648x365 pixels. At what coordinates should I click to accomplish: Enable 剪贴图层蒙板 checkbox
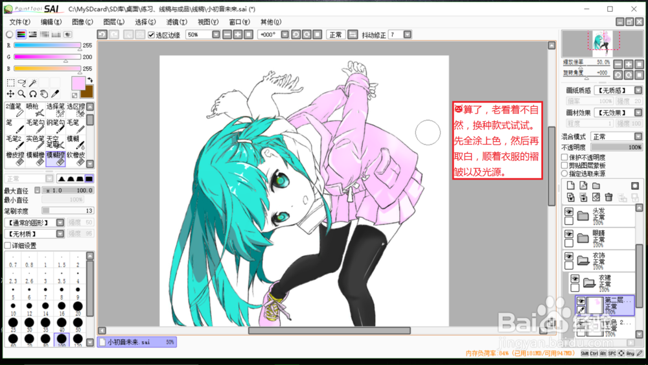click(x=564, y=165)
